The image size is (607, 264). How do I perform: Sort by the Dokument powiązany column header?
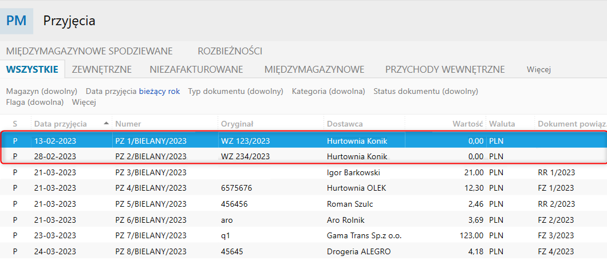571,124
